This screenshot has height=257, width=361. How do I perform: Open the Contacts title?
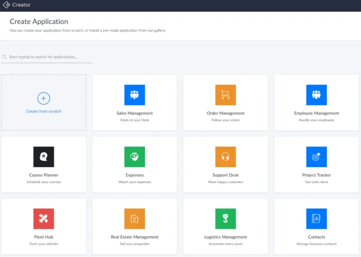pos(317,237)
